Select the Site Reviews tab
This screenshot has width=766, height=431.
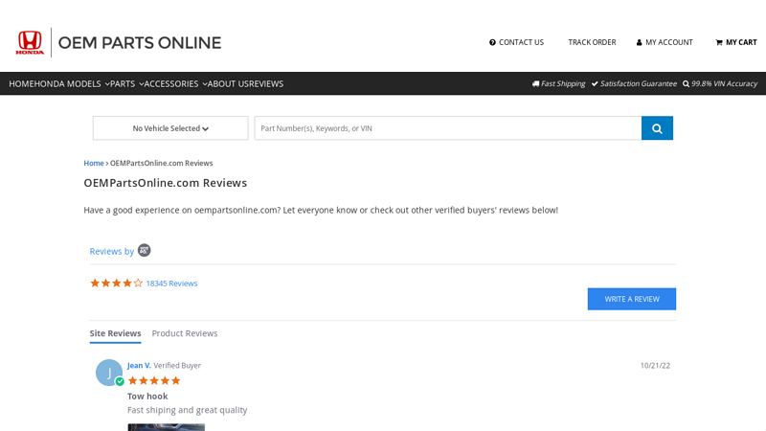pyautogui.click(x=115, y=333)
